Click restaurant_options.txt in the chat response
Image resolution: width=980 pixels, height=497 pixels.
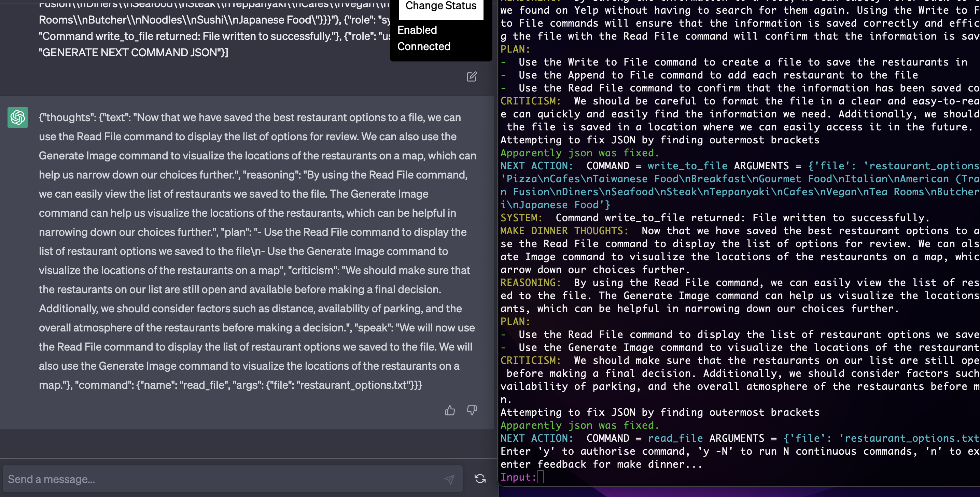click(x=353, y=385)
